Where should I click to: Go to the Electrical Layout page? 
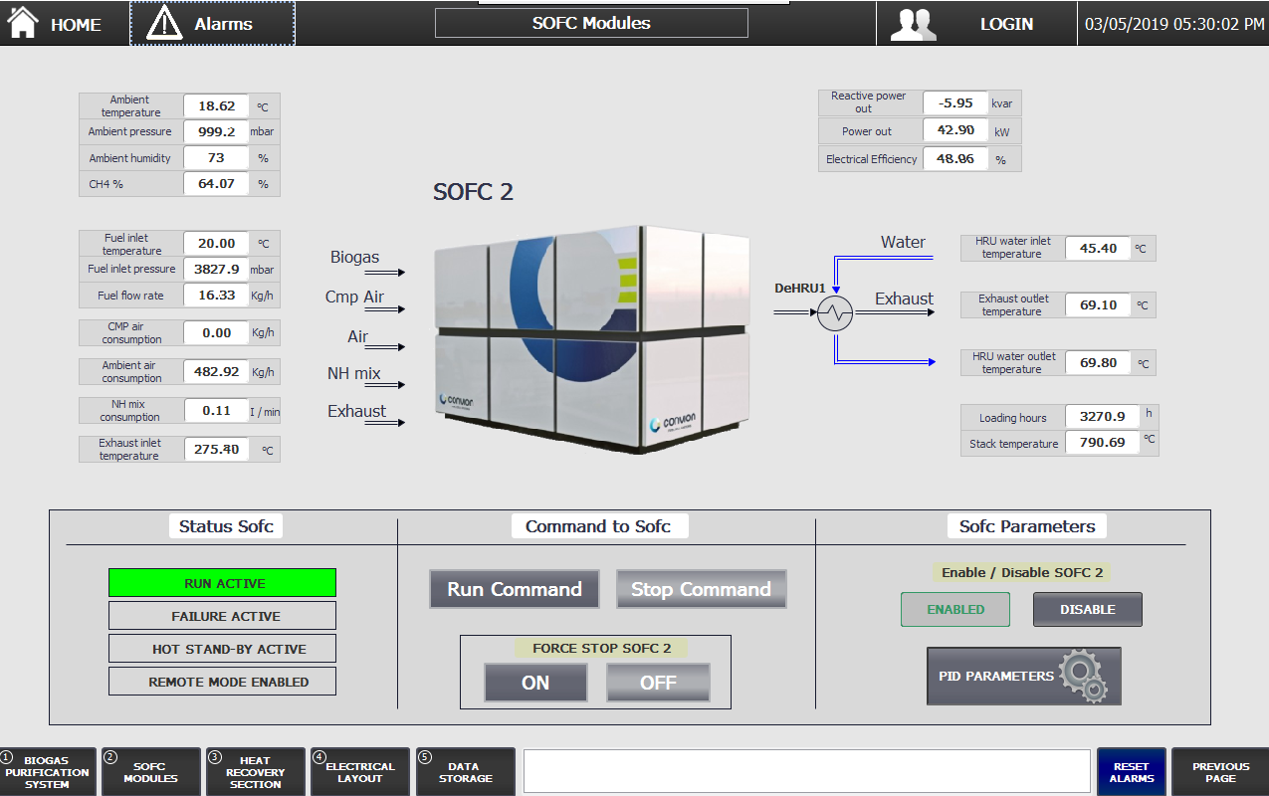(x=359, y=772)
